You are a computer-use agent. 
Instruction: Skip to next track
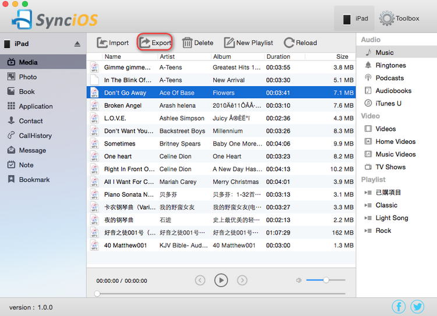point(242,281)
